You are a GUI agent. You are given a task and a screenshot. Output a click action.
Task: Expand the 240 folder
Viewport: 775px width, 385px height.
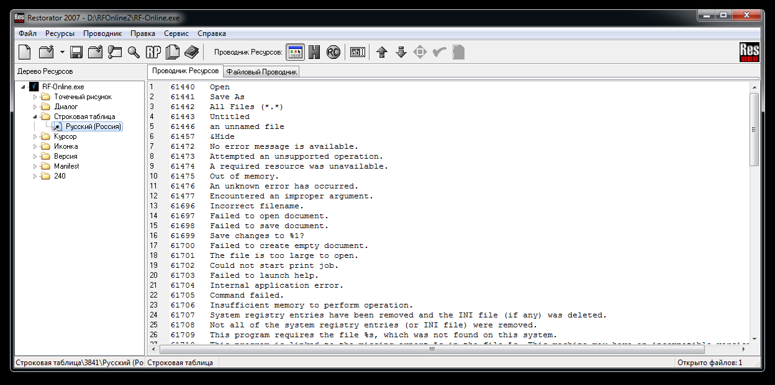point(35,176)
